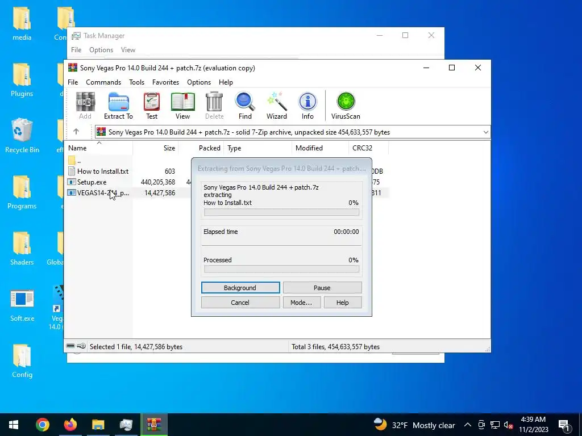Open File Explorer from the taskbar
This screenshot has height=436, width=582.
pos(98,425)
